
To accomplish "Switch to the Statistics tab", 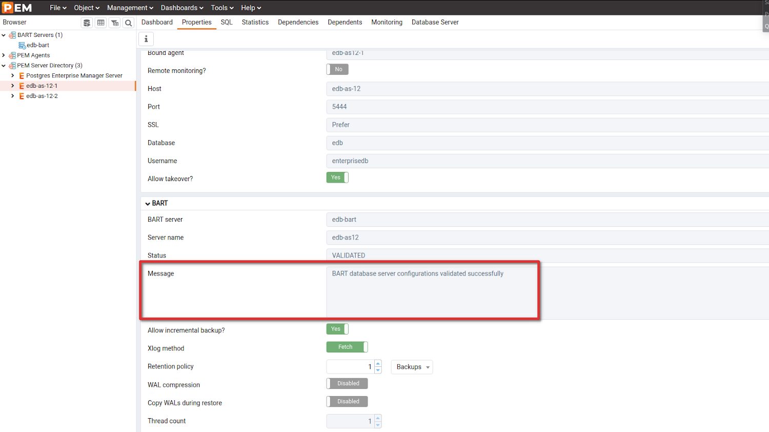I will pos(255,22).
